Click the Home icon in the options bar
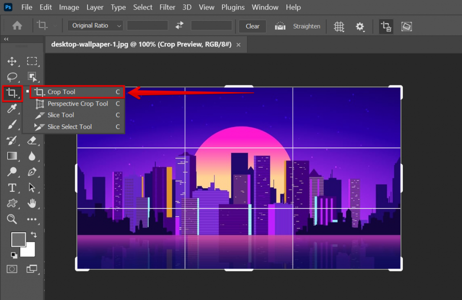This screenshot has width=462, height=300. click(17, 26)
